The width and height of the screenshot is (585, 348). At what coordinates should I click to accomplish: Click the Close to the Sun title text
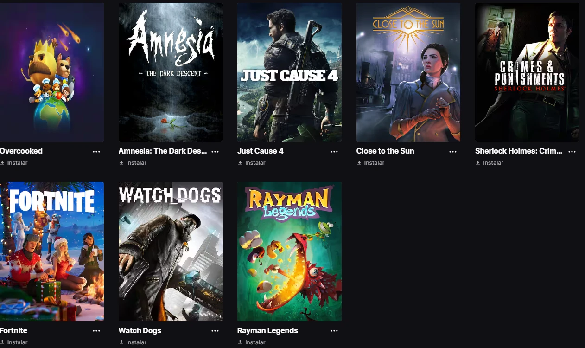385,151
